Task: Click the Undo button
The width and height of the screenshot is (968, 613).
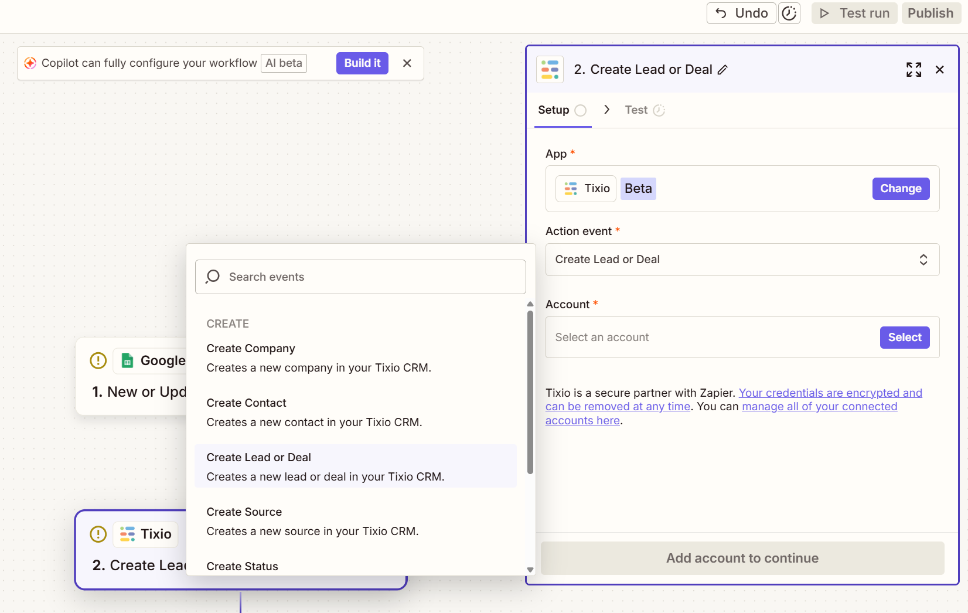Action: tap(741, 13)
